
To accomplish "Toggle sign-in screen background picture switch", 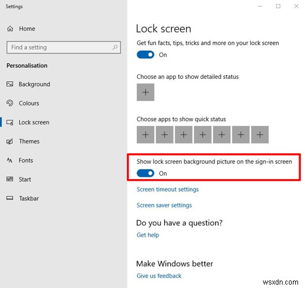I will pyautogui.click(x=145, y=173).
